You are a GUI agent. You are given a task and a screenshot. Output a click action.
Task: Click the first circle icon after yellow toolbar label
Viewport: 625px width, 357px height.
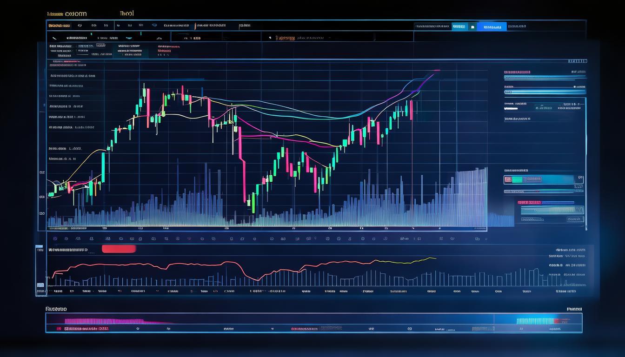(80, 26)
